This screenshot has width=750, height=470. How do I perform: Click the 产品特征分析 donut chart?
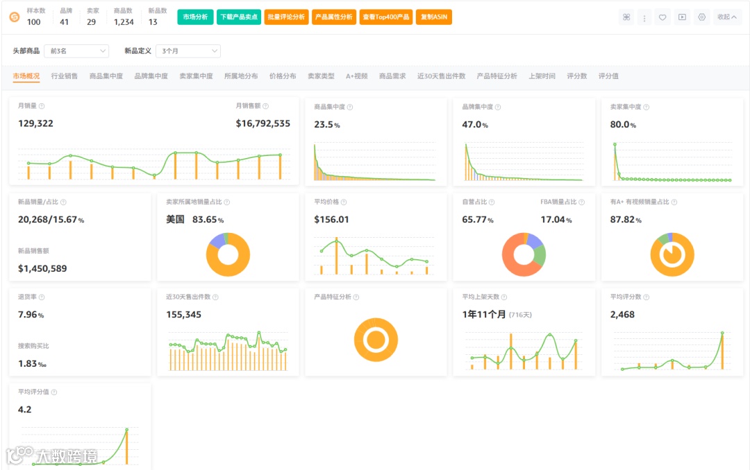(376, 340)
